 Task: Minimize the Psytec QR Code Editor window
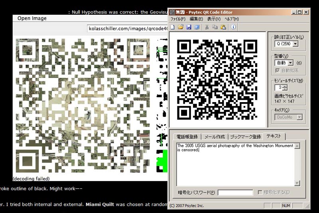point(293,12)
